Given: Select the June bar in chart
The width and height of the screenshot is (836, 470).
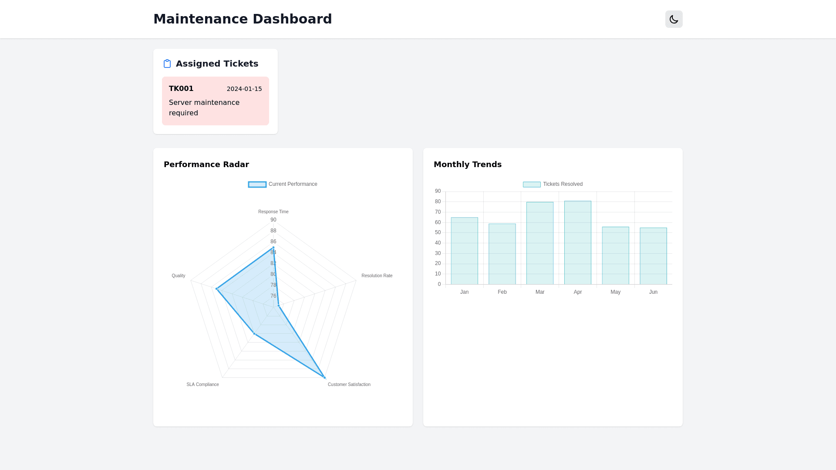Looking at the screenshot, I should tap(653, 256).
